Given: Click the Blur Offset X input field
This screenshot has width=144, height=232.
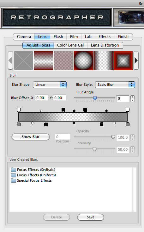Looking at the screenshot, I should coord(42,98).
